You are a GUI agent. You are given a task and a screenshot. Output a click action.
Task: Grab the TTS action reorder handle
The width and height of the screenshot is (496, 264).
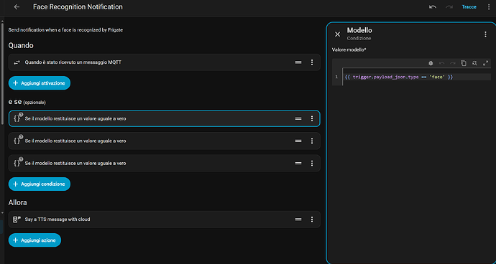click(x=298, y=219)
